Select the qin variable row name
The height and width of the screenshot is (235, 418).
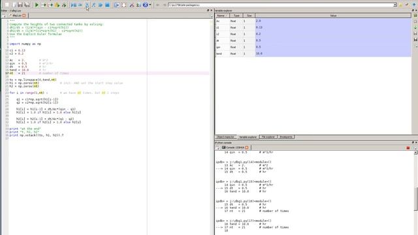222,47
